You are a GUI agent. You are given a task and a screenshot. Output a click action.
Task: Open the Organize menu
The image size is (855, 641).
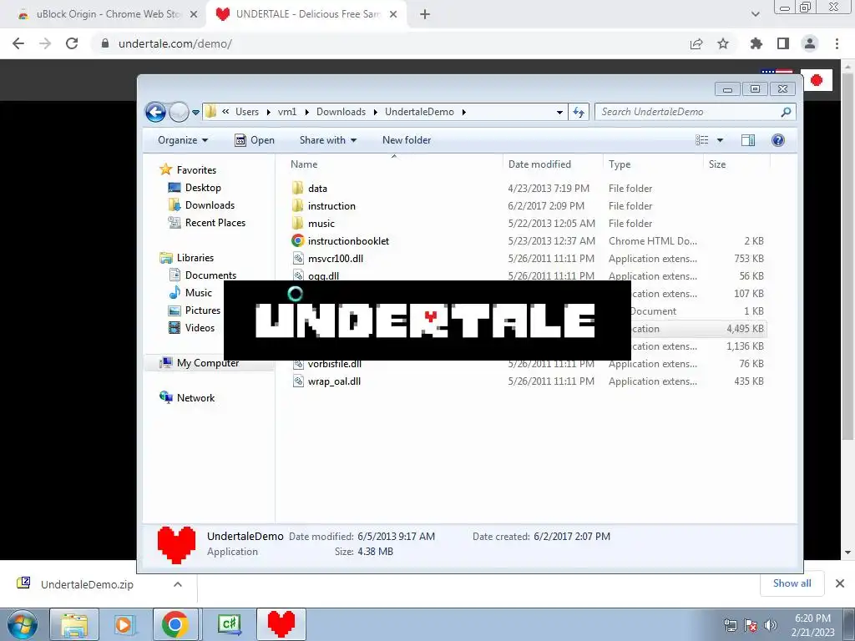click(x=183, y=140)
